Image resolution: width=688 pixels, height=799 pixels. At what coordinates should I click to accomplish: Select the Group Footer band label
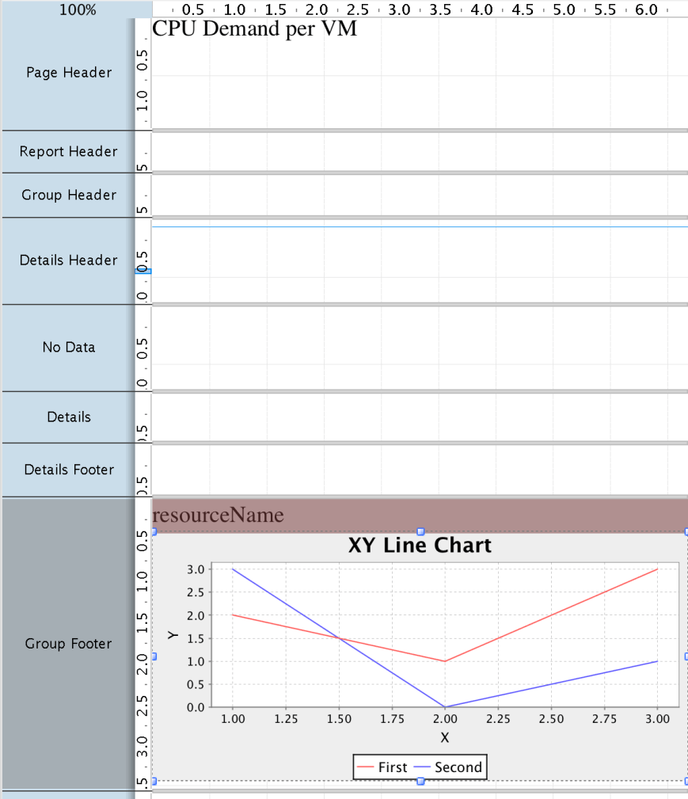tap(69, 644)
